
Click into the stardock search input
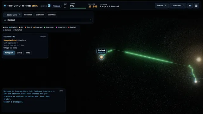tap(48, 20)
